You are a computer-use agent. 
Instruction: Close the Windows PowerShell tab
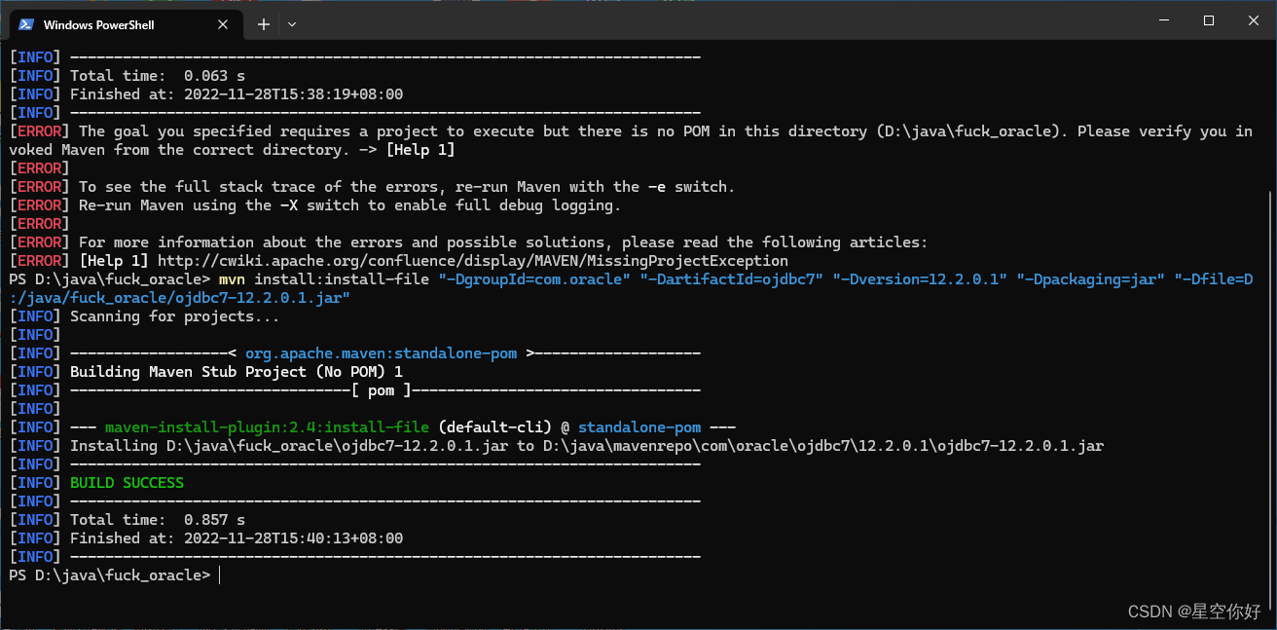pyautogui.click(x=225, y=24)
